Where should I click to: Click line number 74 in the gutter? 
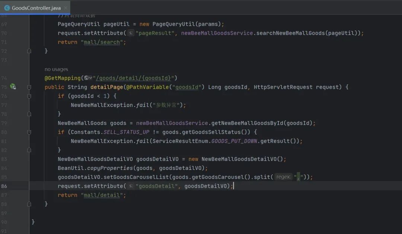pyautogui.click(x=4, y=78)
